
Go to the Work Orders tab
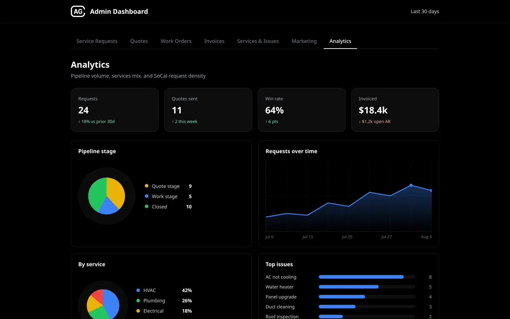click(176, 41)
